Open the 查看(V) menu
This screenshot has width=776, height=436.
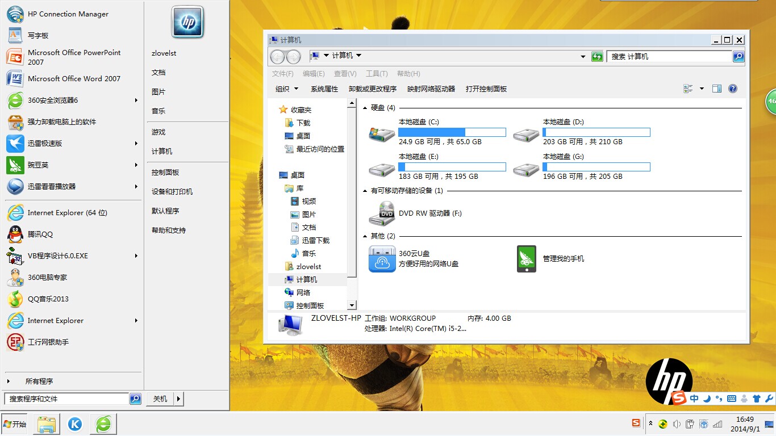346,73
